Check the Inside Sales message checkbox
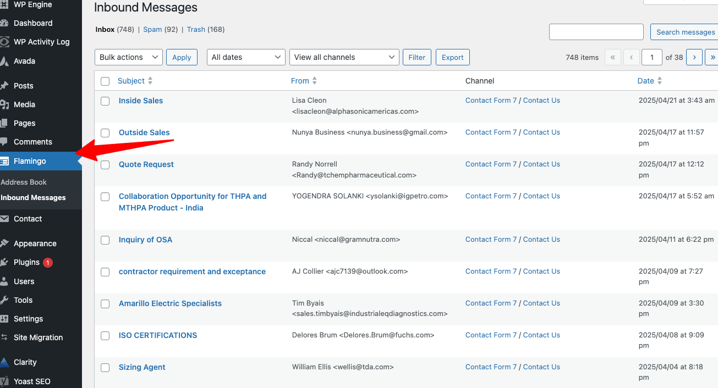The image size is (718, 388). (x=105, y=101)
